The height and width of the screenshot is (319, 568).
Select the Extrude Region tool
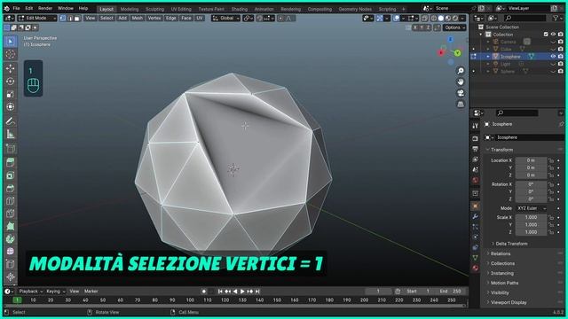click(x=11, y=163)
